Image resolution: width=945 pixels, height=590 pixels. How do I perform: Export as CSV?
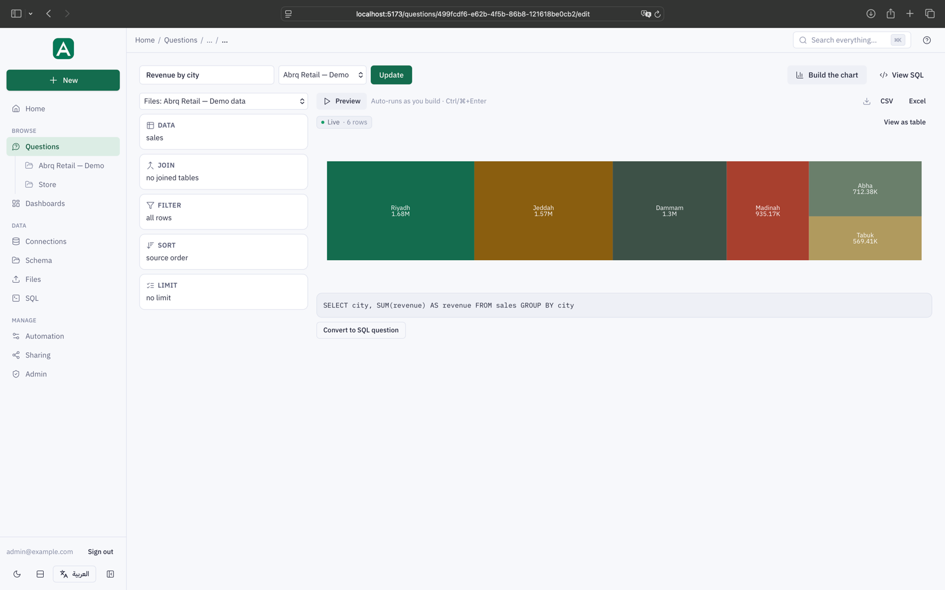point(887,101)
